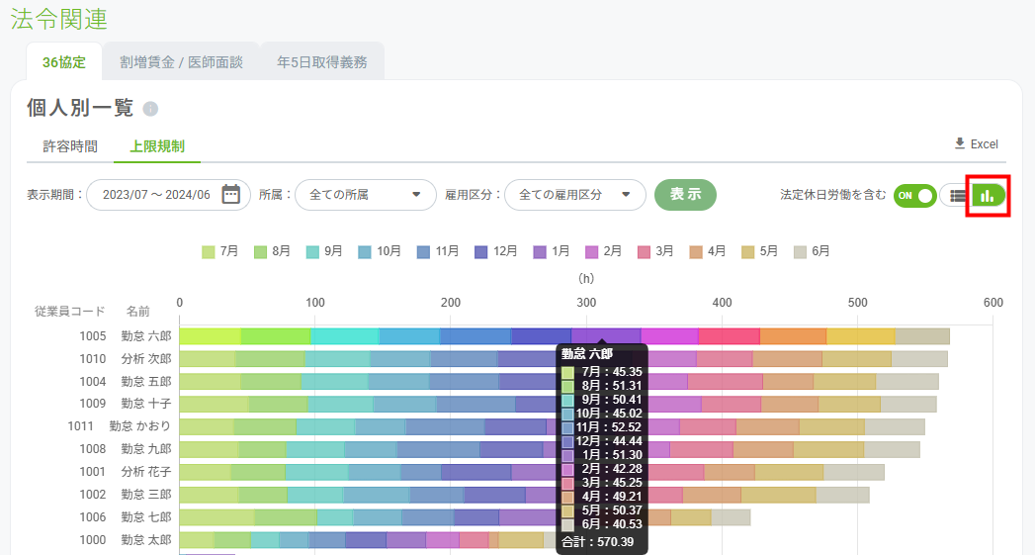Click employee row 1010 分析 次郎
The image size is (1035, 555).
[126, 359]
